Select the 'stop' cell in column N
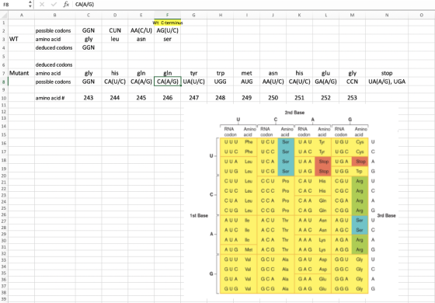The width and height of the screenshot is (435, 303). point(387,73)
